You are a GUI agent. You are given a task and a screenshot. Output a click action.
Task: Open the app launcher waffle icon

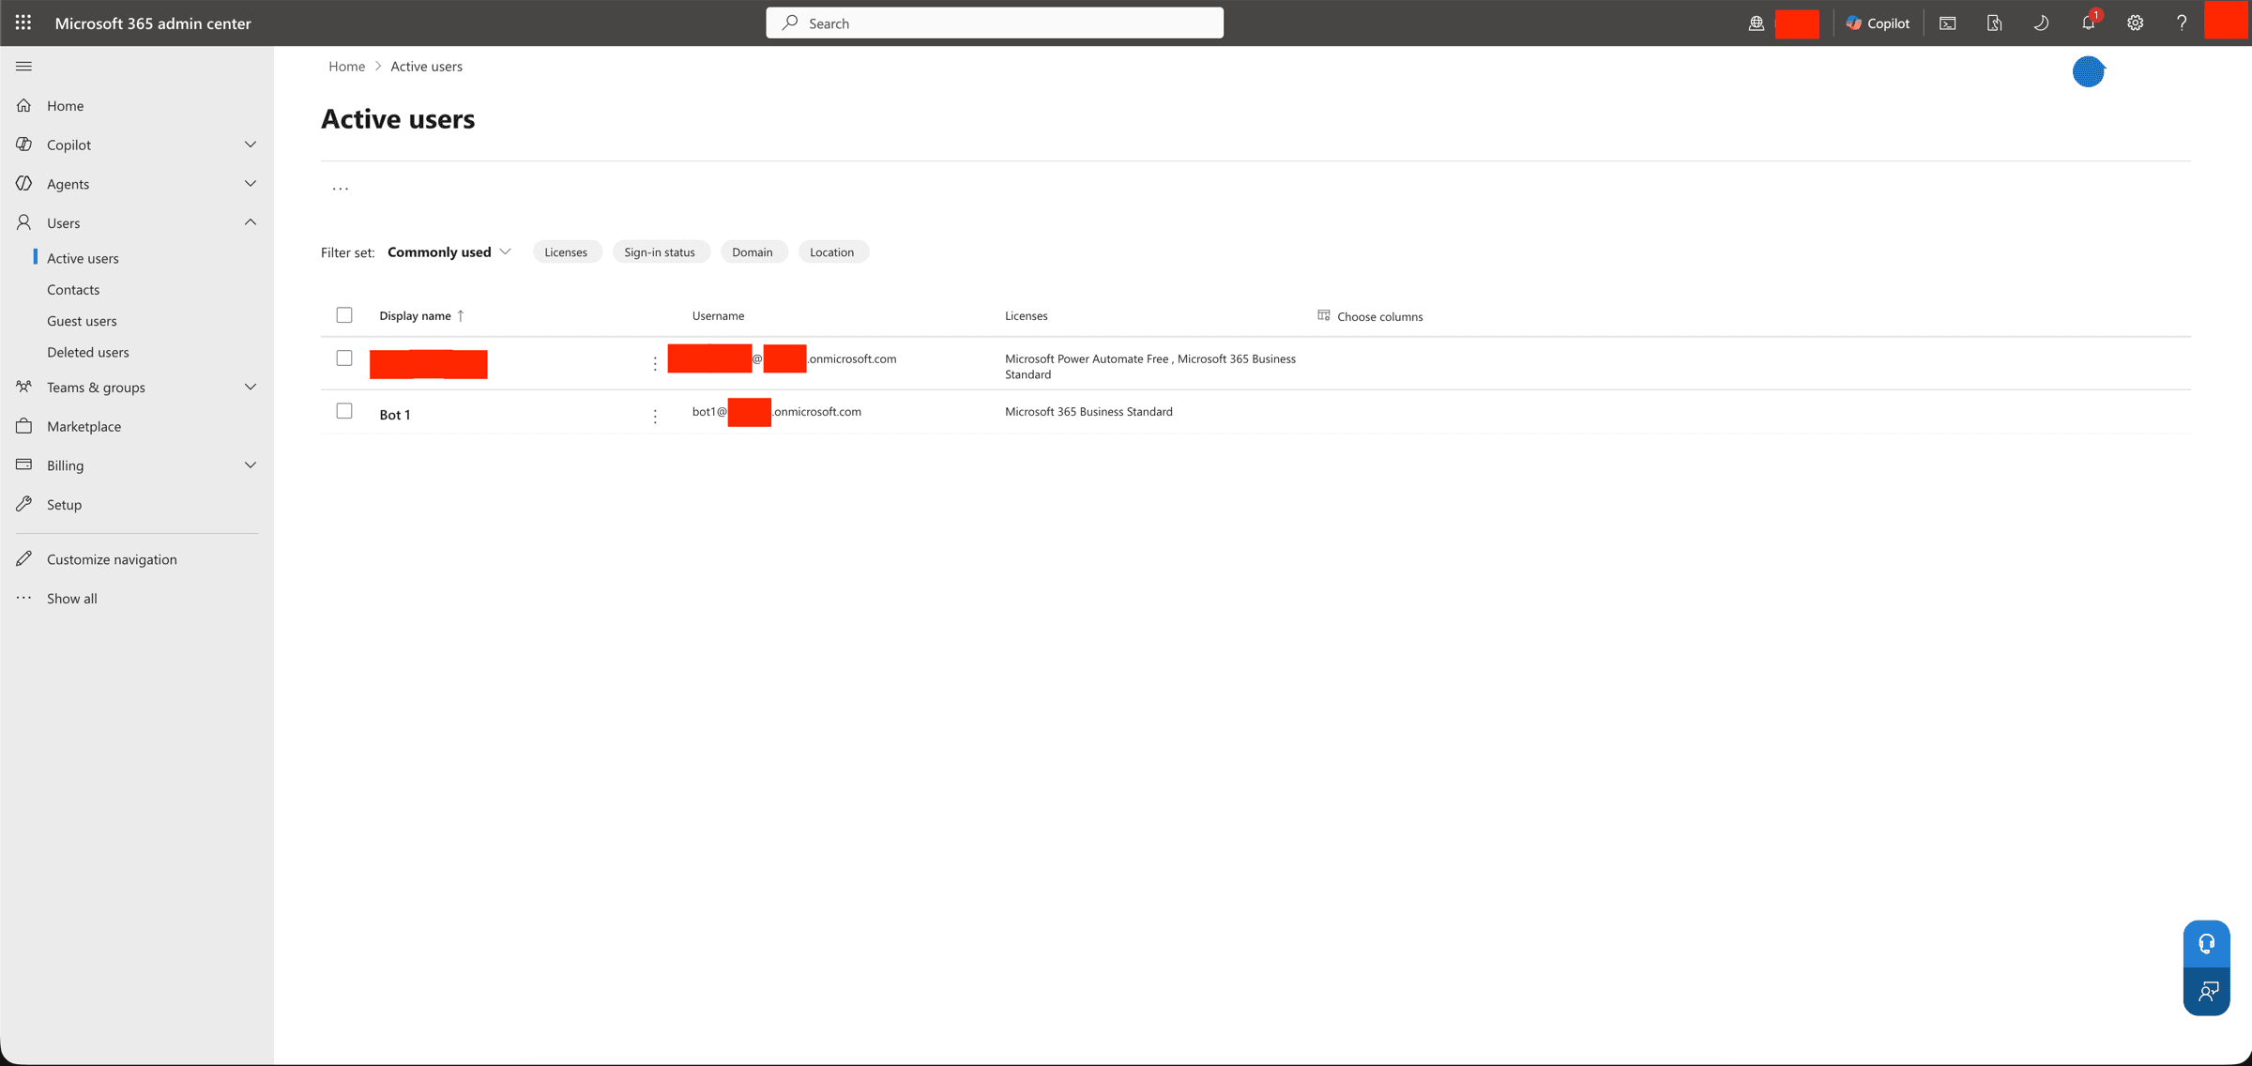click(23, 23)
